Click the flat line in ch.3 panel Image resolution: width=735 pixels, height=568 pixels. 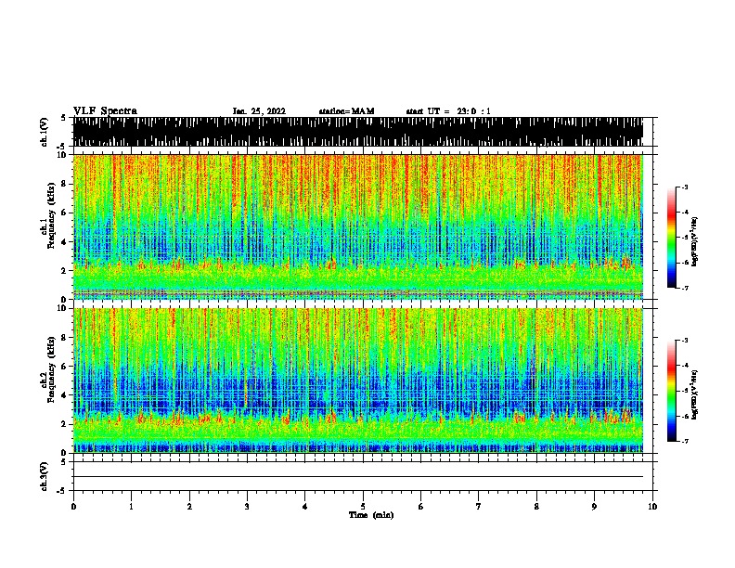click(x=358, y=477)
